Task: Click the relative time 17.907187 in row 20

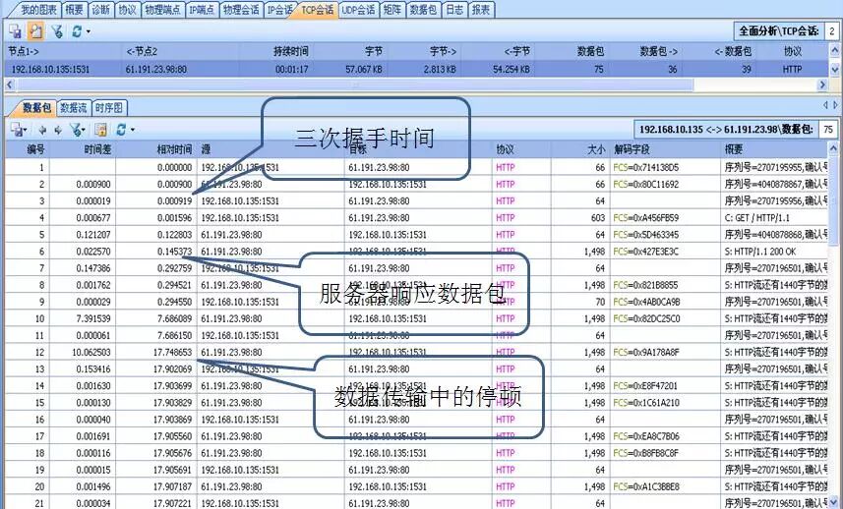Action: pos(172,486)
